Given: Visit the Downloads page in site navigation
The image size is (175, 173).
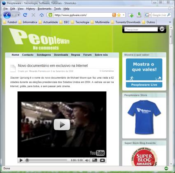Looking at the screenshot, I should 61,55.
